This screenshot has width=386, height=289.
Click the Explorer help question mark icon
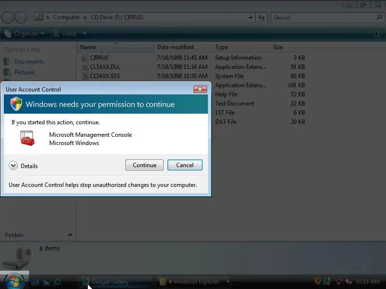point(378,34)
